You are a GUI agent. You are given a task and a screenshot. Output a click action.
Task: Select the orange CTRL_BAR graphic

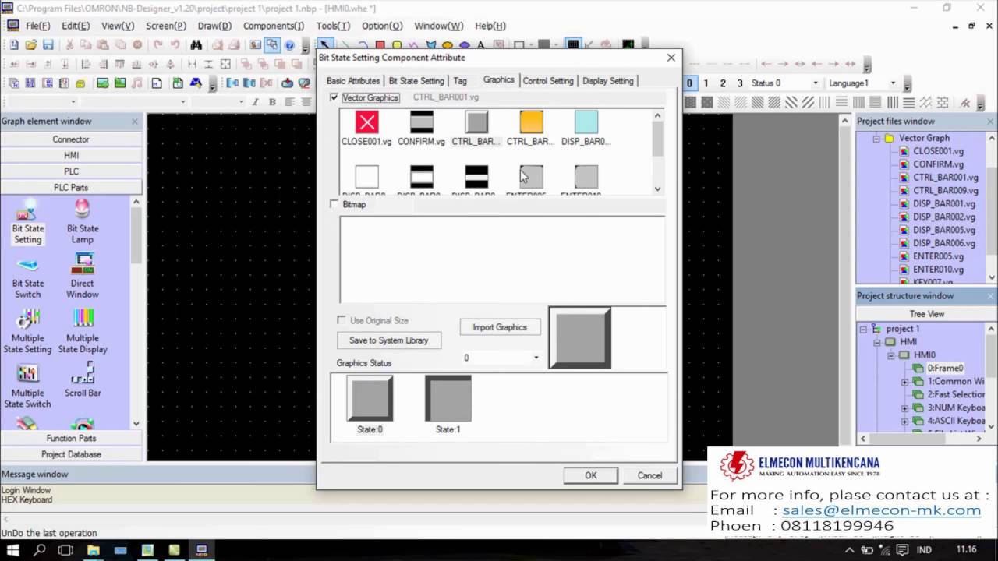coord(531,128)
